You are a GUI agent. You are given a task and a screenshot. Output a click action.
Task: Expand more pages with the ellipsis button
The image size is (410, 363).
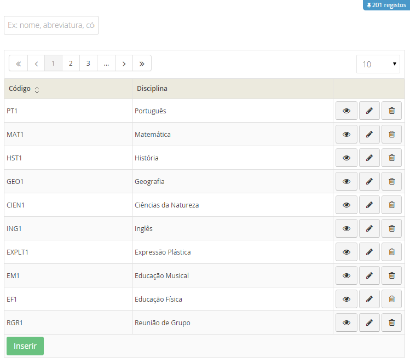(x=106, y=64)
